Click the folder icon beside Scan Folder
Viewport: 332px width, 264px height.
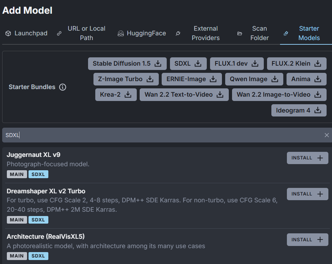pyautogui.click(x=240, y=34)
